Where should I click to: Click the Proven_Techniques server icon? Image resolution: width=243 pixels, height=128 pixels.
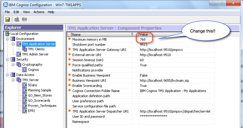(25, 106)
